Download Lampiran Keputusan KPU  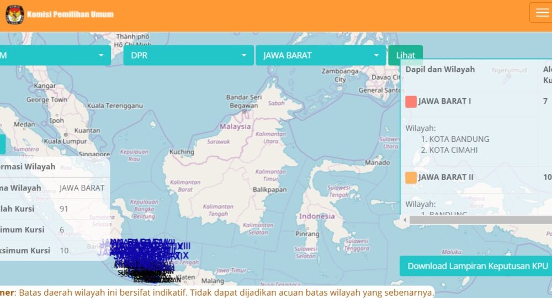477,266
